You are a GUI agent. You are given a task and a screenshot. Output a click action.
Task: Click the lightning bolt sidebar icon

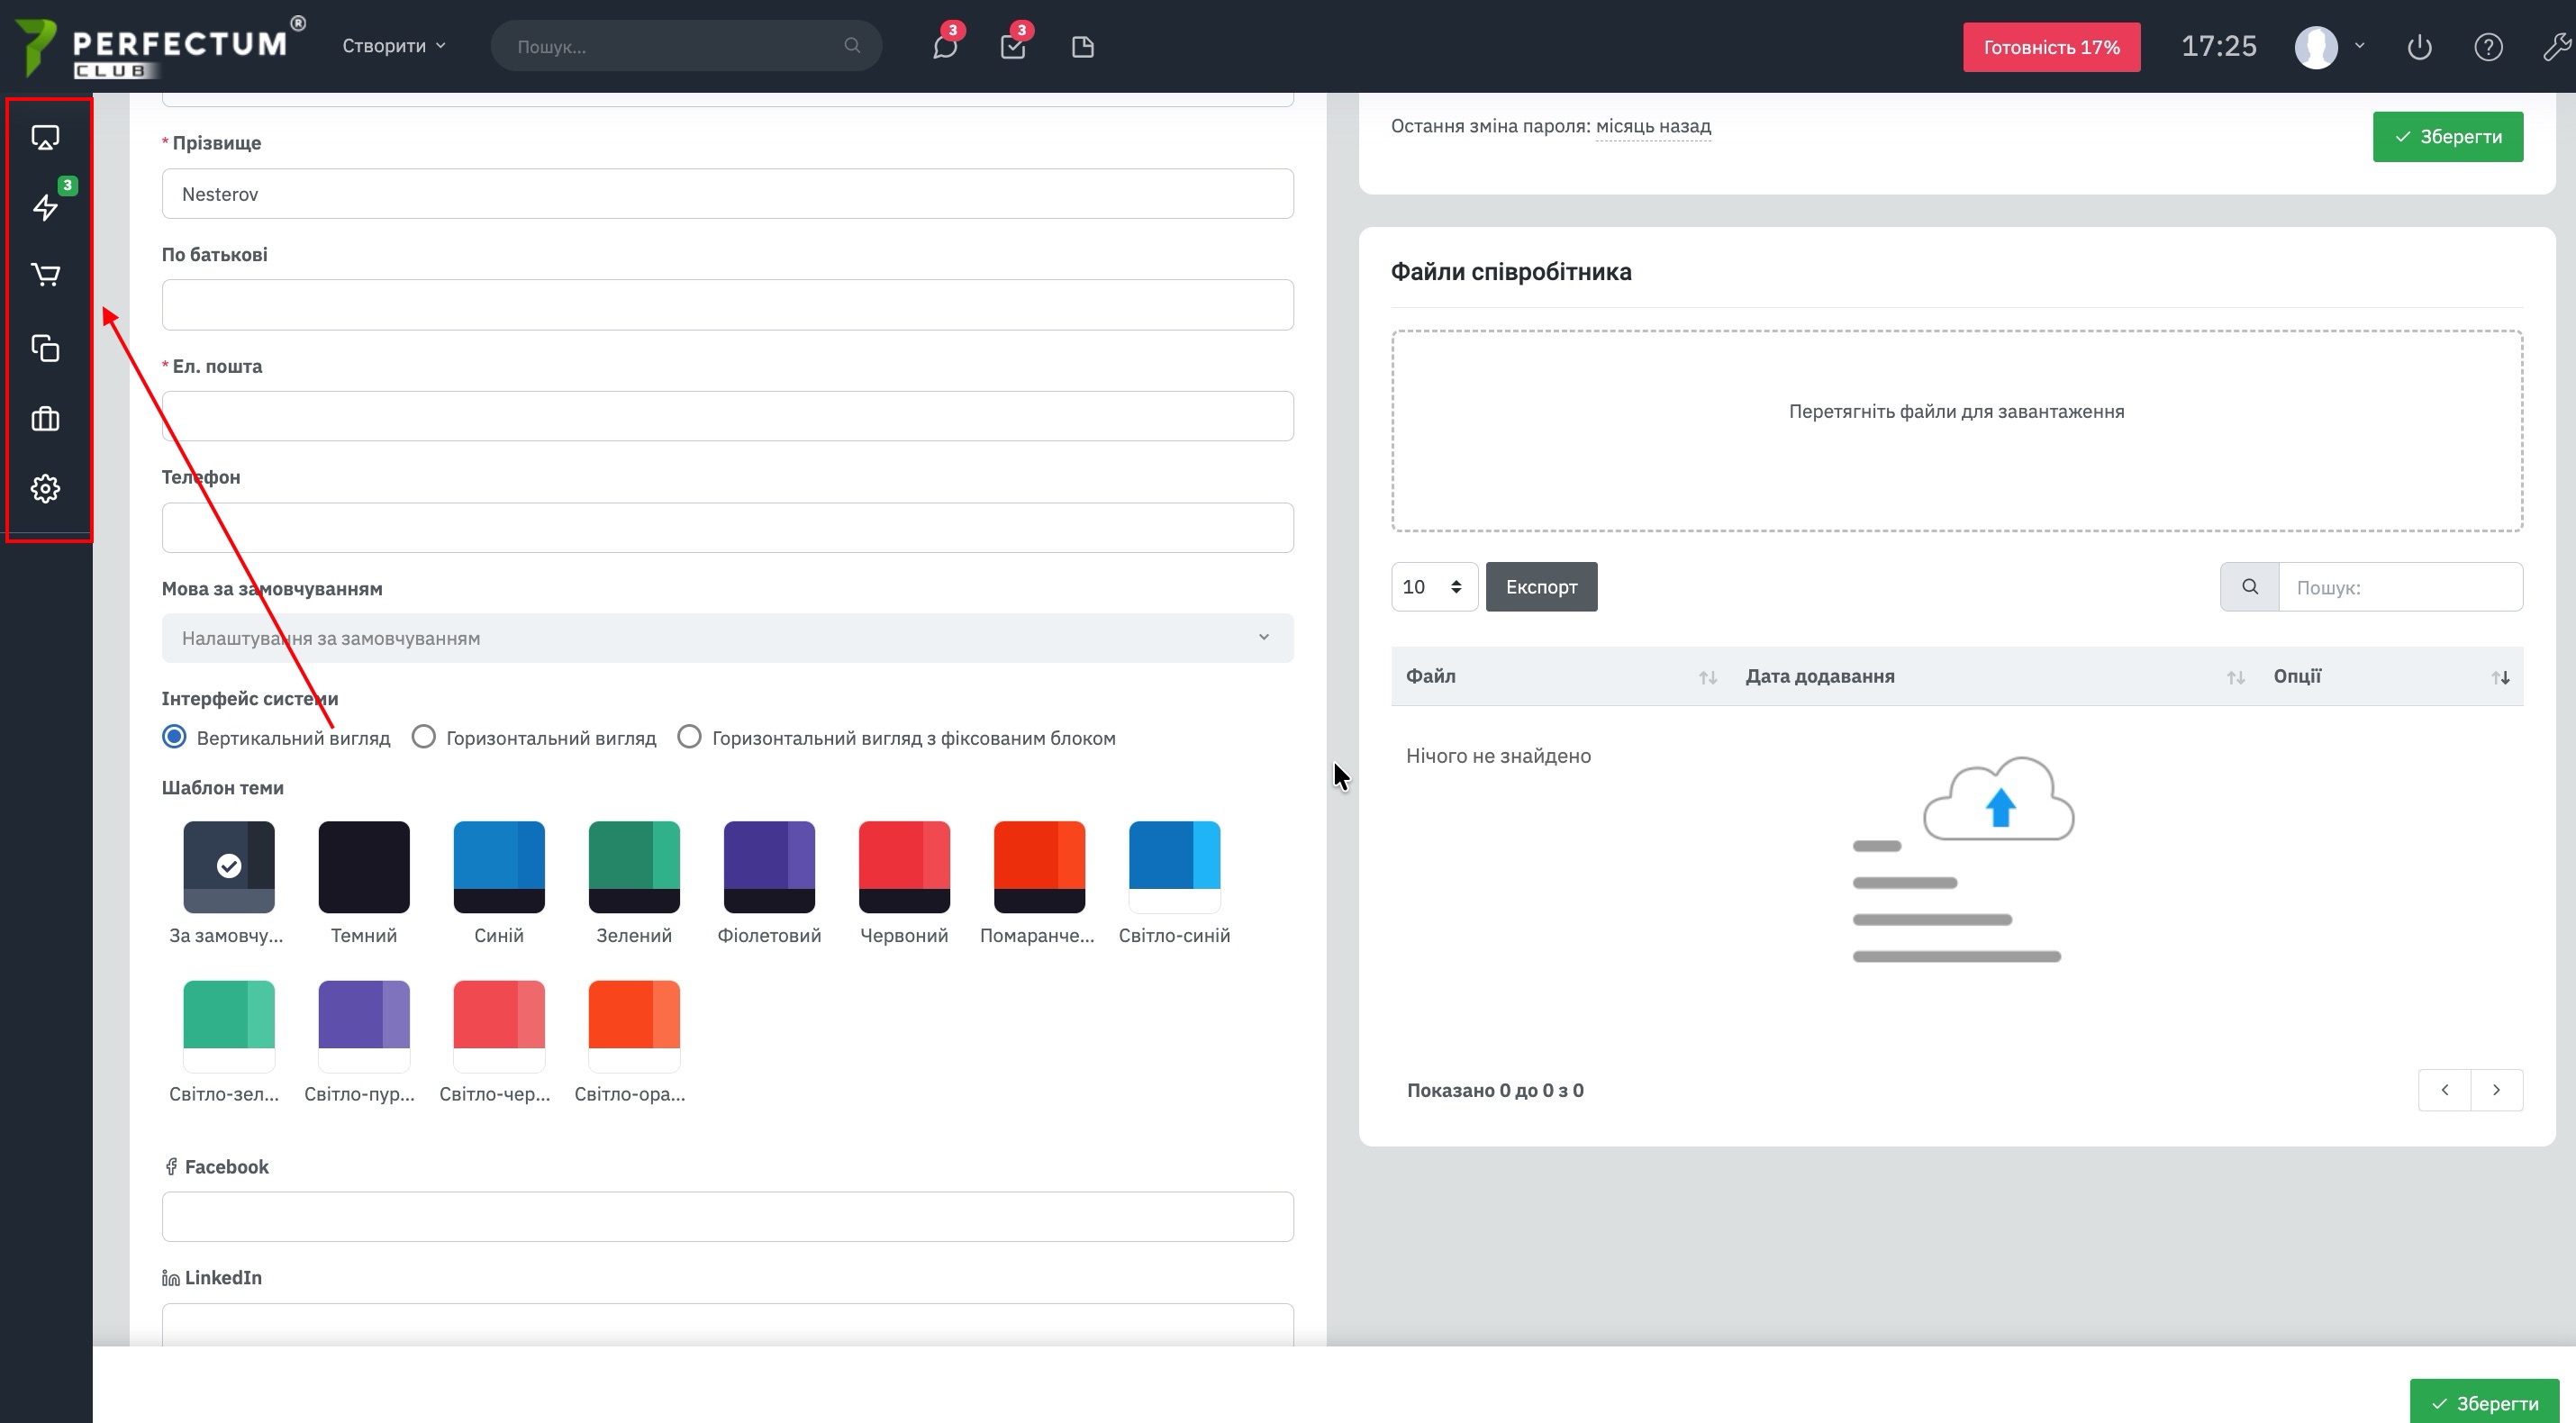(45, 207)
